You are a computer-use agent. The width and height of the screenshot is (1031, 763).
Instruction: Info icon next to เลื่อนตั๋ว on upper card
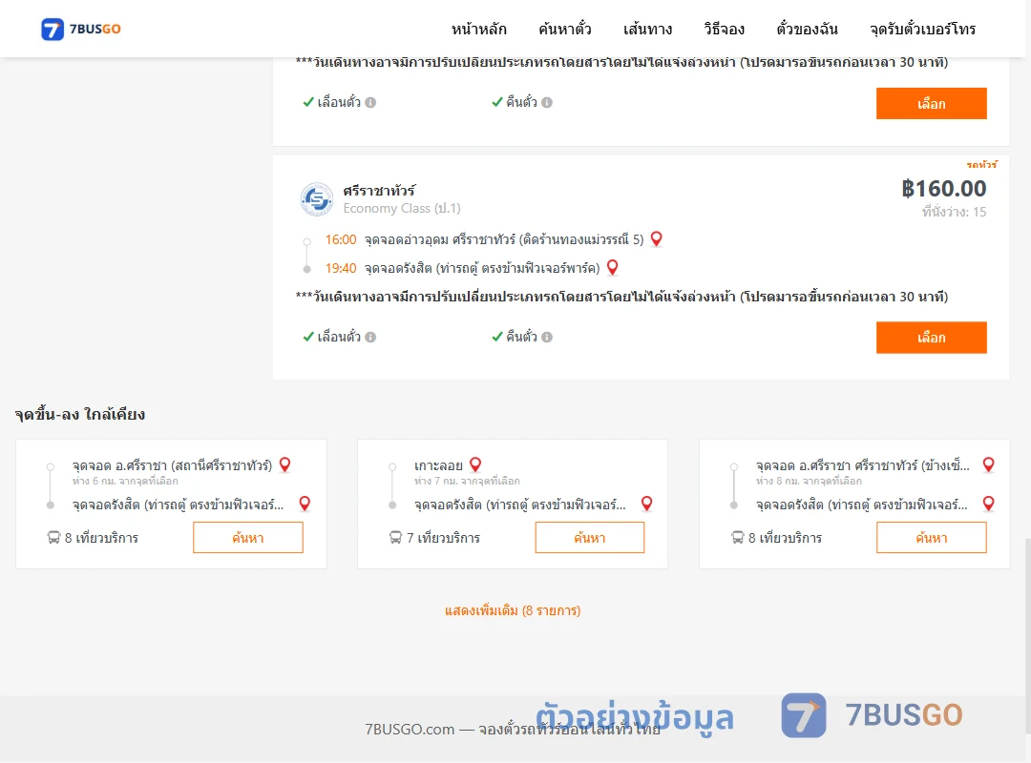370,102
